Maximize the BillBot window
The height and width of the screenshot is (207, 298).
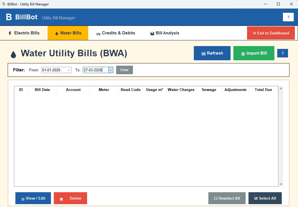point(278,4)
